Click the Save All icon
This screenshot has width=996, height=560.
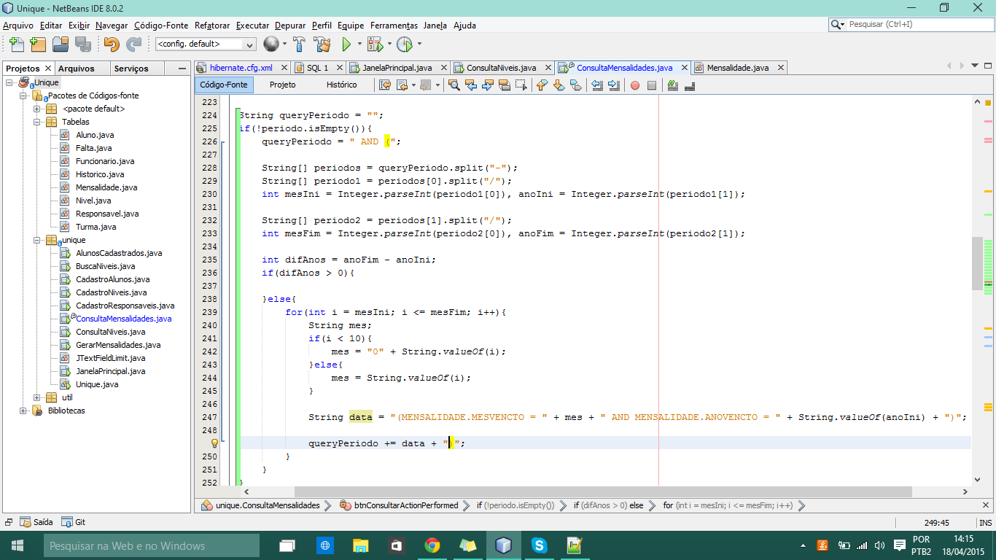(x=82, y=44)
